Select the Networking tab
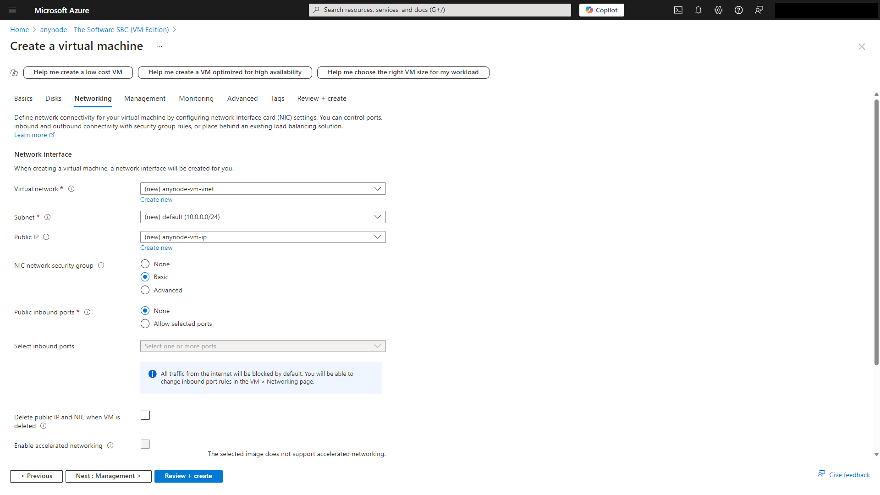Screen dimensions: 880x495 pyautogui.click(x=93, y=99)
